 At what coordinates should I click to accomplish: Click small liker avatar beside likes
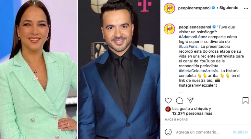[x=168, y=109]
